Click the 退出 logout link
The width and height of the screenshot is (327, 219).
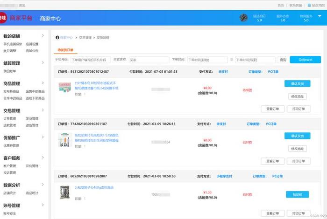[x=22, y=5]
